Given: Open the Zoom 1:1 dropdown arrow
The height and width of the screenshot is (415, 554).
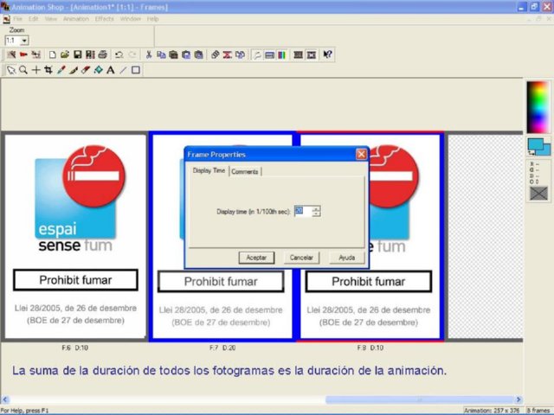Looking at the screenshot, I should pos(24,41).
